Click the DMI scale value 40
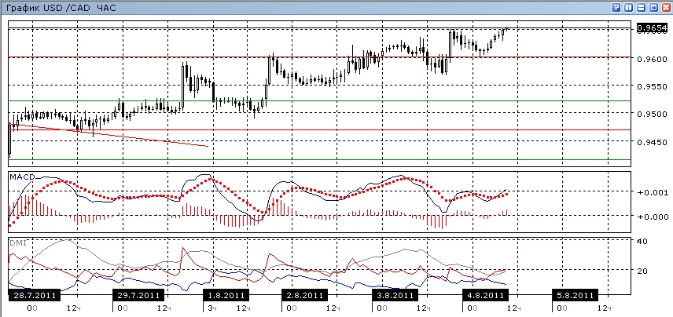The width and height of the screenshot is (673, 317). point(642,242)
